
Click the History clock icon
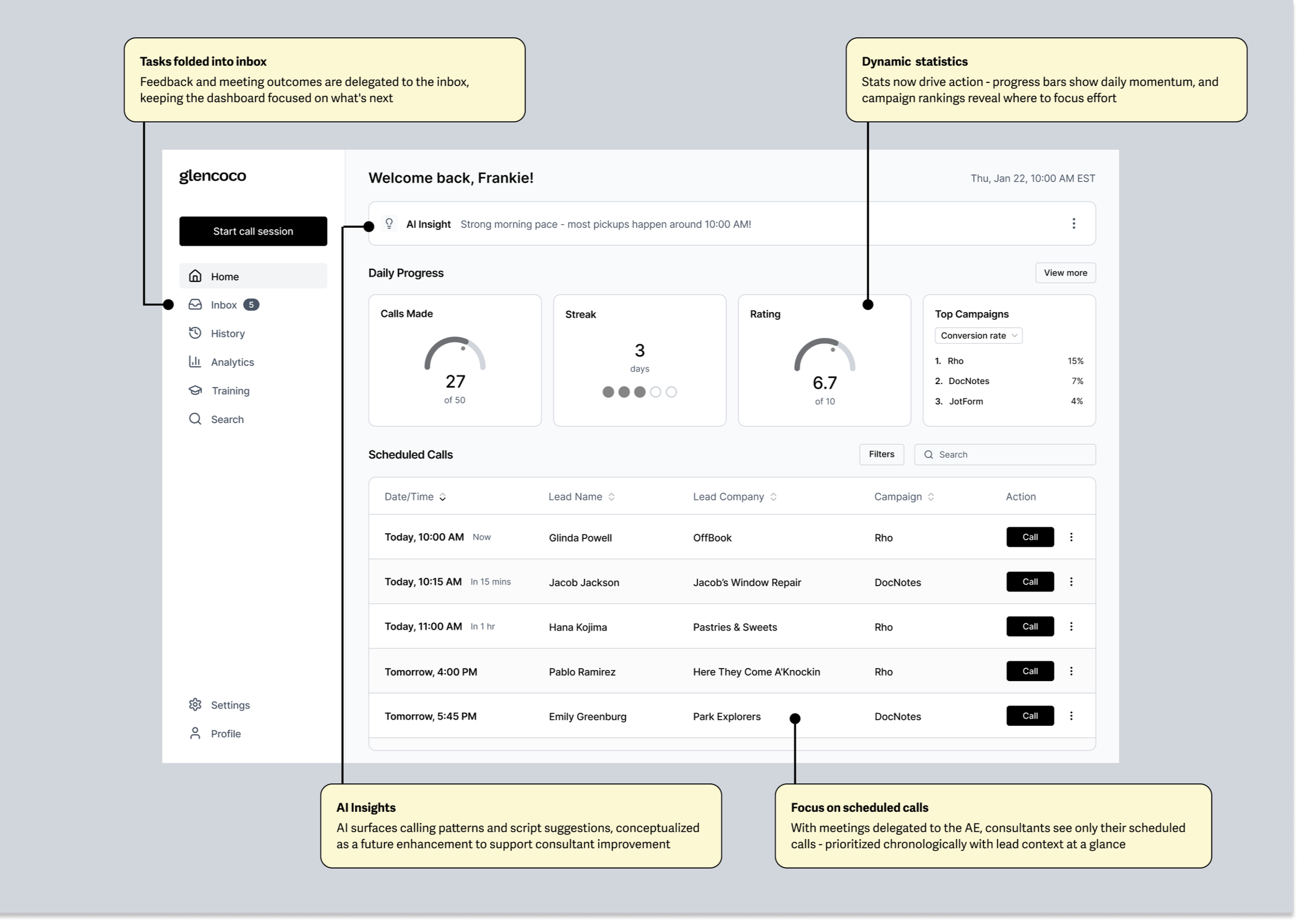[x=195, y=333]
